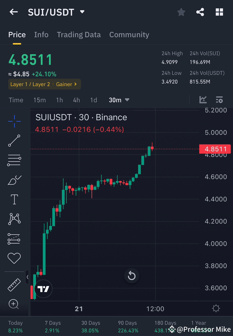Select the 1h timeframe
233x336 pixels.
[59, 100]
